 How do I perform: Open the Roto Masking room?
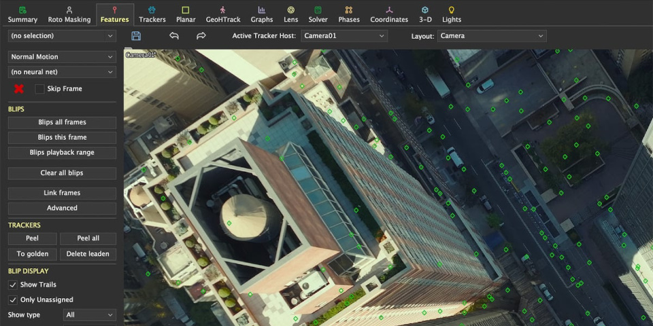[x=69, y=14]
